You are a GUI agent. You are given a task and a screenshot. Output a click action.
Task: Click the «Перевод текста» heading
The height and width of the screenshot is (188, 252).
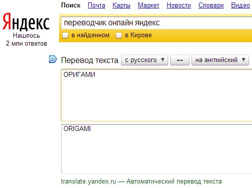pos(90,60)
